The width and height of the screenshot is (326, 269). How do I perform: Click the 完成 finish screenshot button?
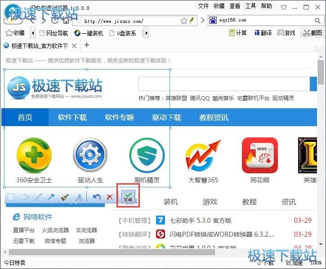tap(128, 197)
